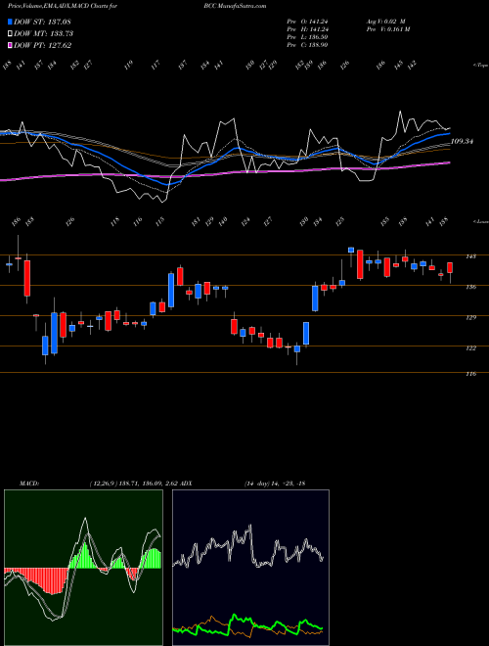Click the Lows label at right edge
Image resolution: width=489 pixels, height=646 pixels.
[x=480, y=221]
